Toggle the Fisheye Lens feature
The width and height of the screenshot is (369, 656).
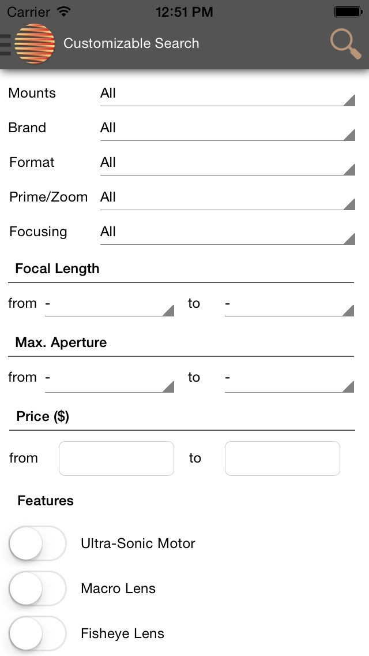point(38,633)
